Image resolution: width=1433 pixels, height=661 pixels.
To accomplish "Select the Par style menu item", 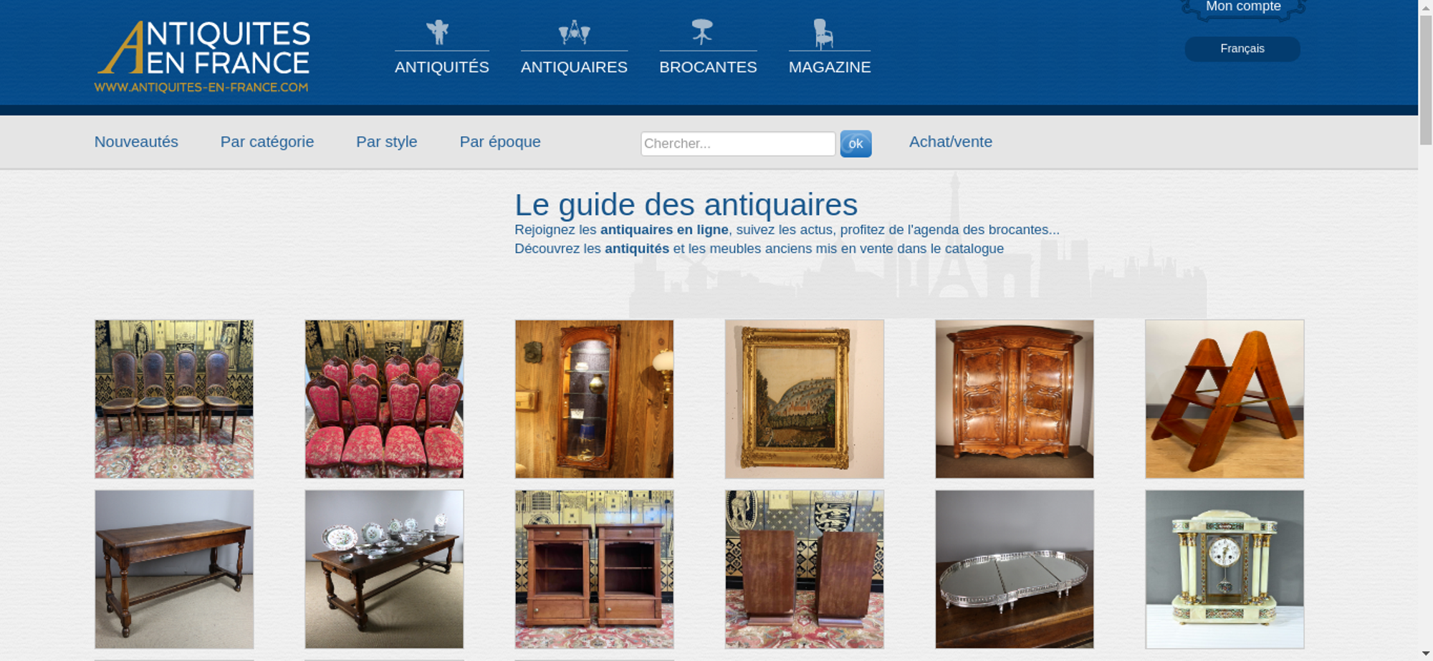I will click(x=387, y=142).
